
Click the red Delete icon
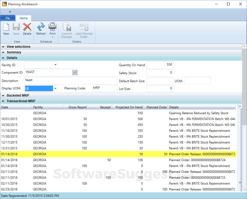[27, 27]
